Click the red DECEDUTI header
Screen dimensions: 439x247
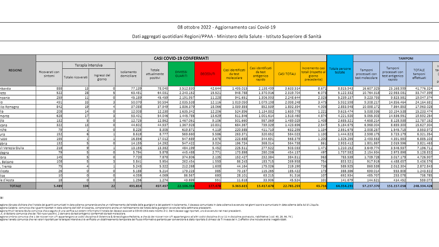[x=207, y=74]
